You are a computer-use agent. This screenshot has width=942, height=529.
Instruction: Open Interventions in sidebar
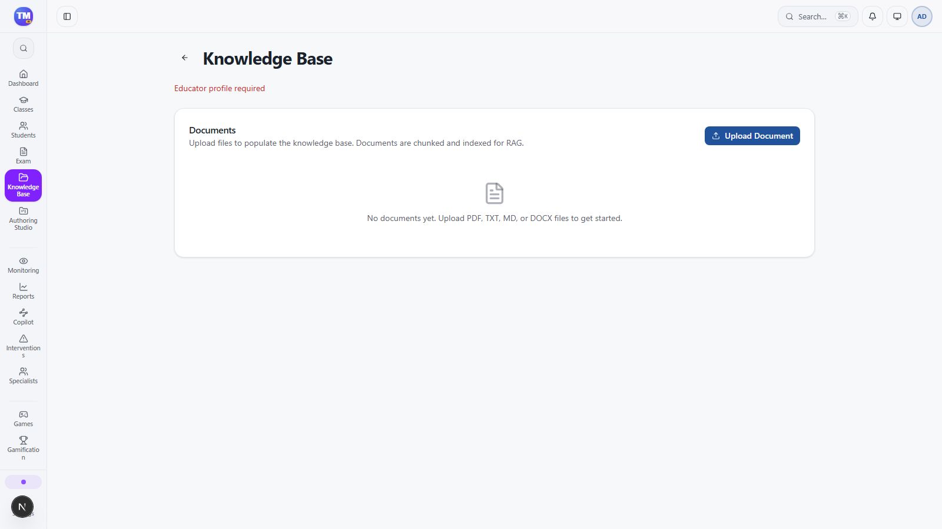pyautogui.click(x=24, y=346)
